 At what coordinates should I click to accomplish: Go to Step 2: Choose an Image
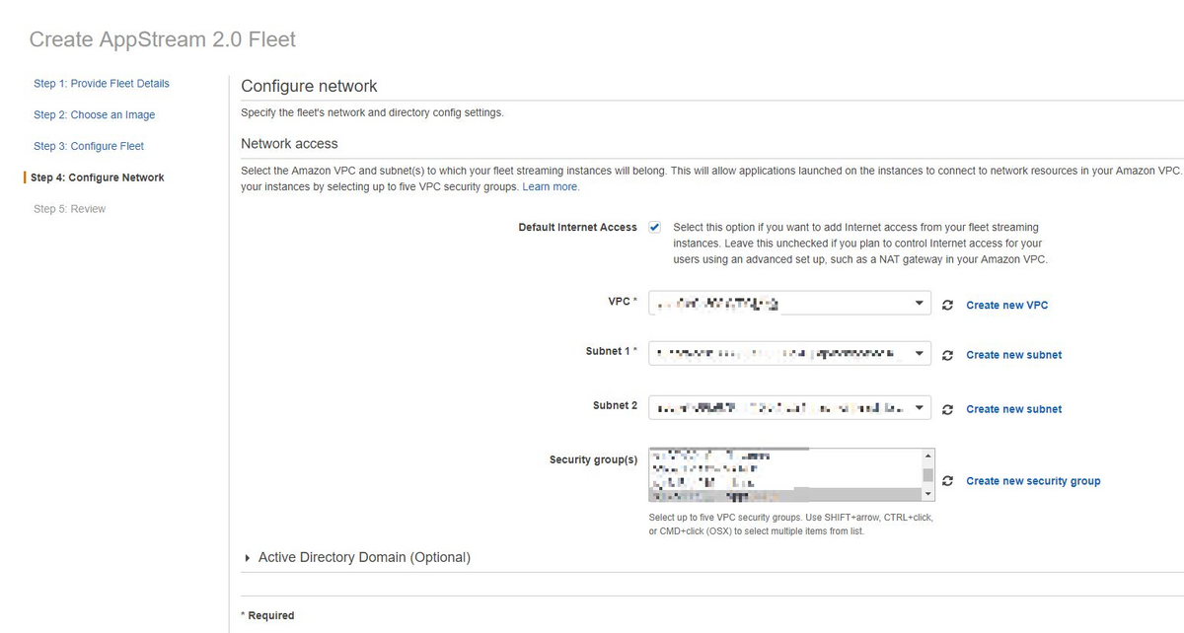click(x=94, y=115)
